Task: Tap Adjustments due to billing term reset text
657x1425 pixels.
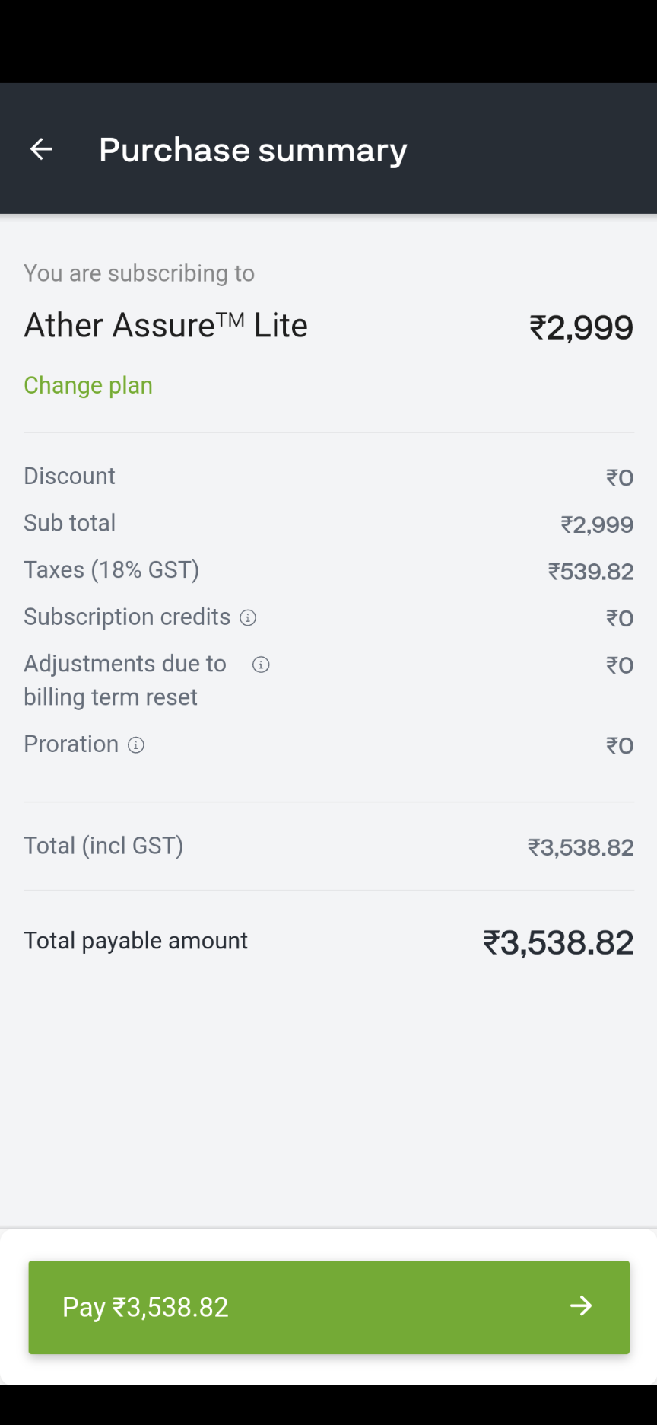Action: click(x=125, y=680)
